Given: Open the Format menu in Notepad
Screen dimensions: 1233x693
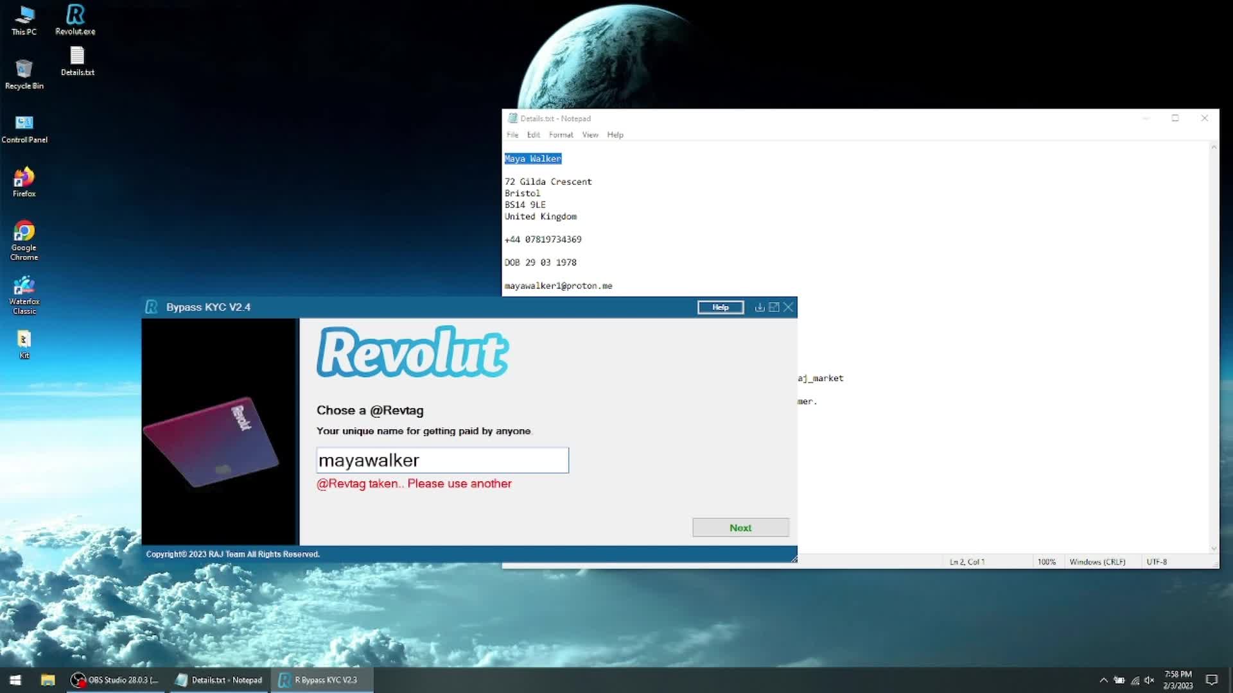Looking at the screenshot, I should point(560,134).
